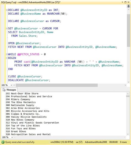Open the window position dropdown arrow
This screenshot has height=145, width=131.
[122, 2]
